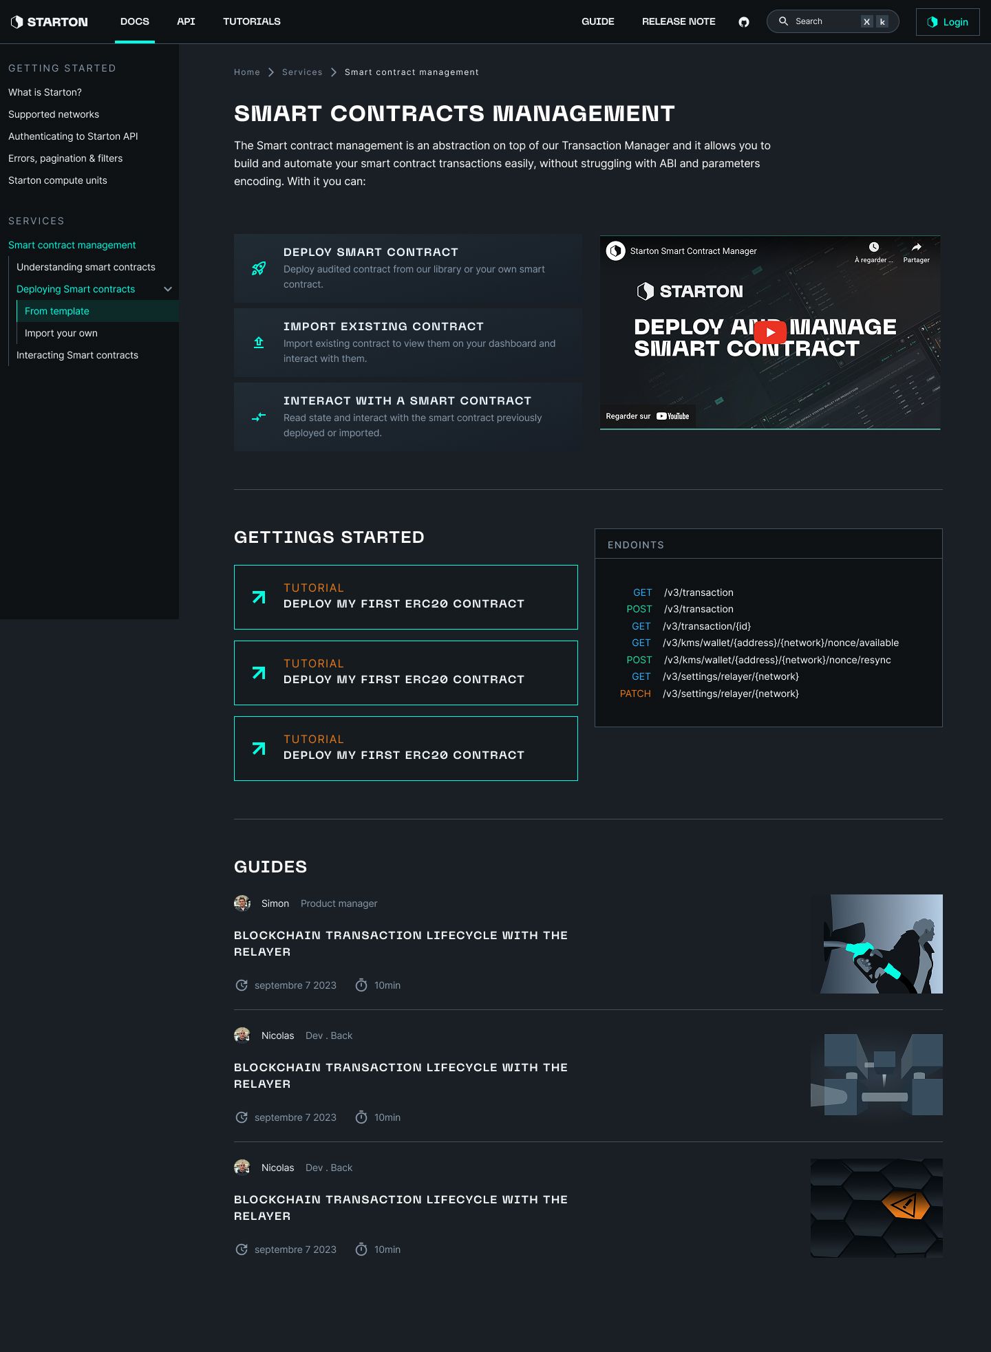The image size is (991, 1352).
Task: Click the POST nonce/resync endpoint
Action: coord(758,660)
